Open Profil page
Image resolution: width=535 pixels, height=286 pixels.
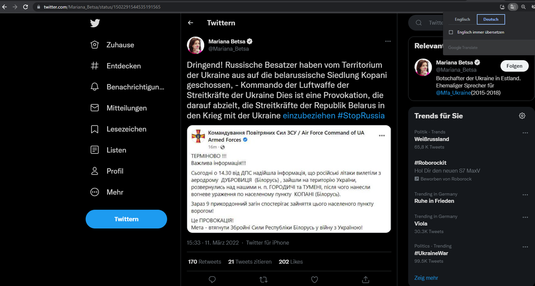(107, 171)
